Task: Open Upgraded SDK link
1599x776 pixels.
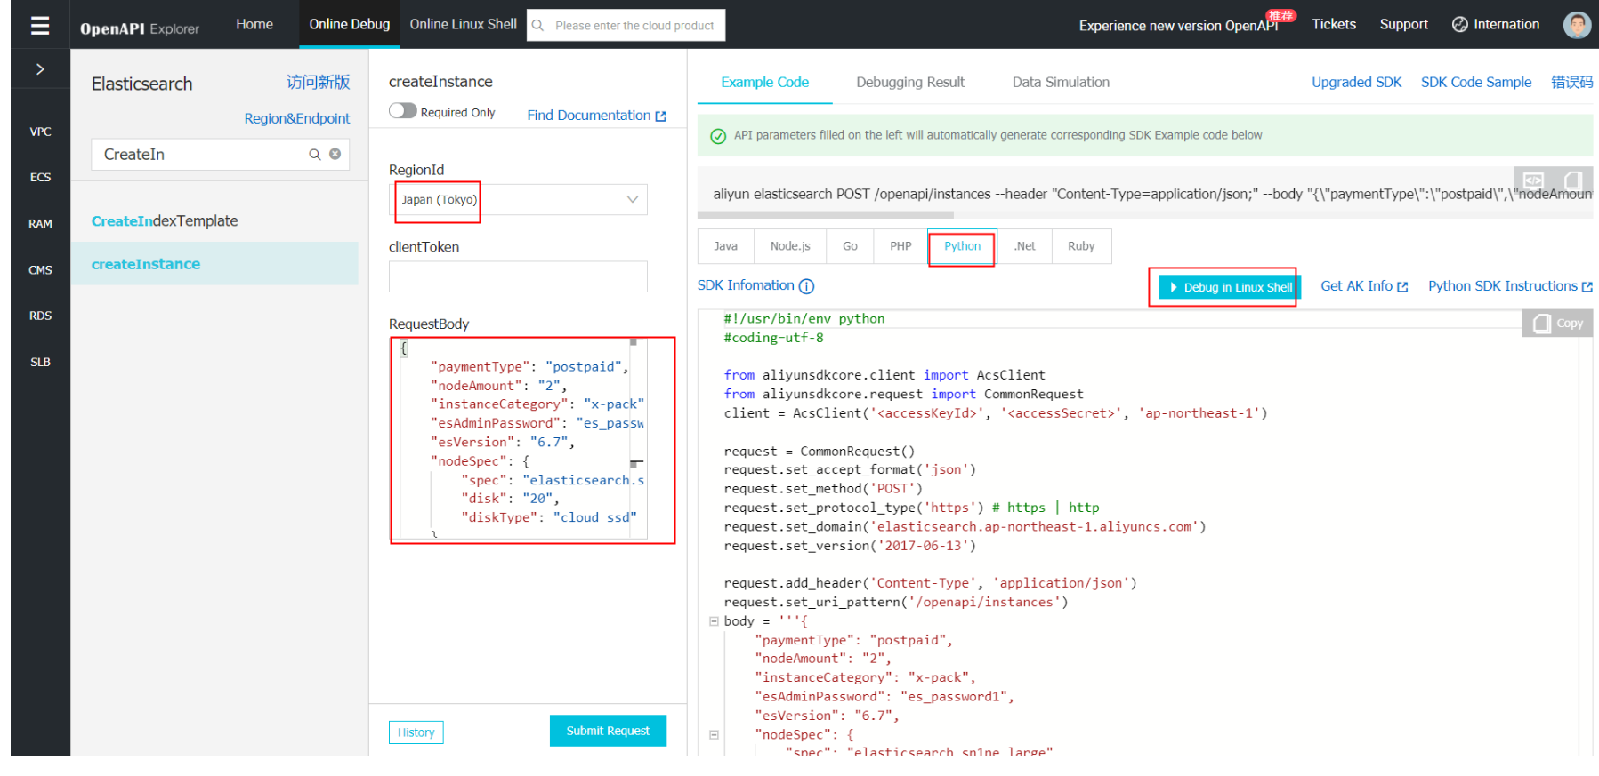Action: [x=1356, y=83]
